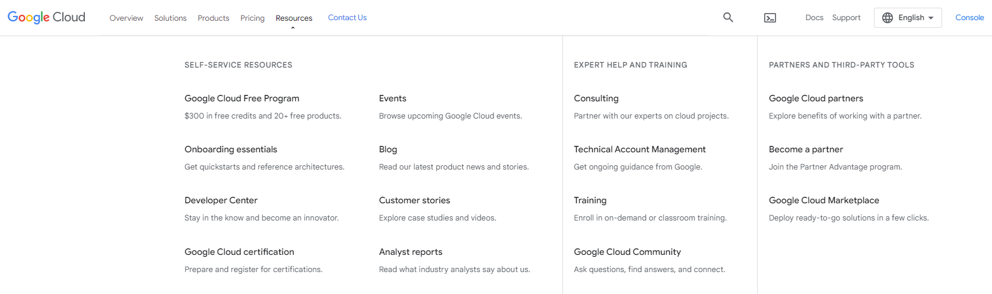Open the Console link

[x=969, y=18]
